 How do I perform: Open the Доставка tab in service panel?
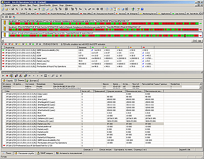click(x=32, y=81)
